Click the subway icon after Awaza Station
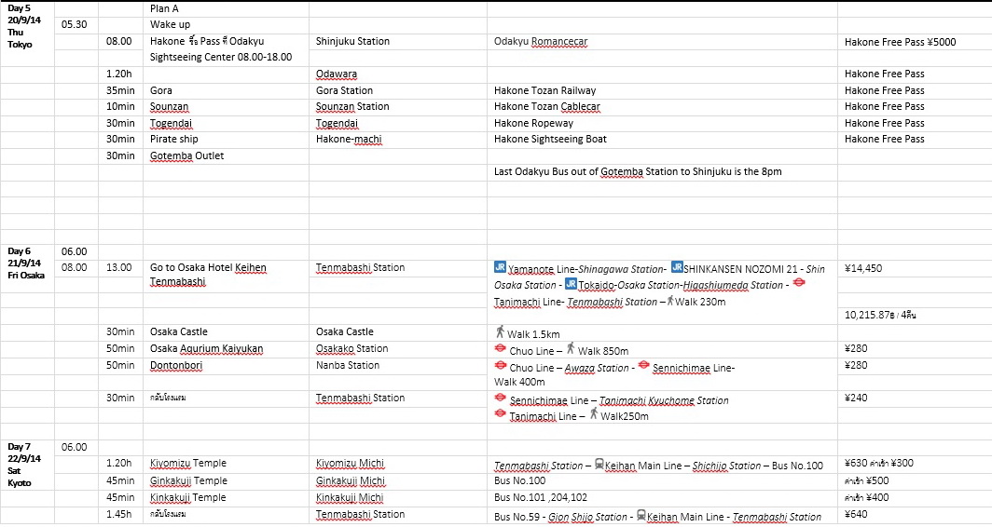The height and width of the screenshot is (527, 992). click(643, 365)
